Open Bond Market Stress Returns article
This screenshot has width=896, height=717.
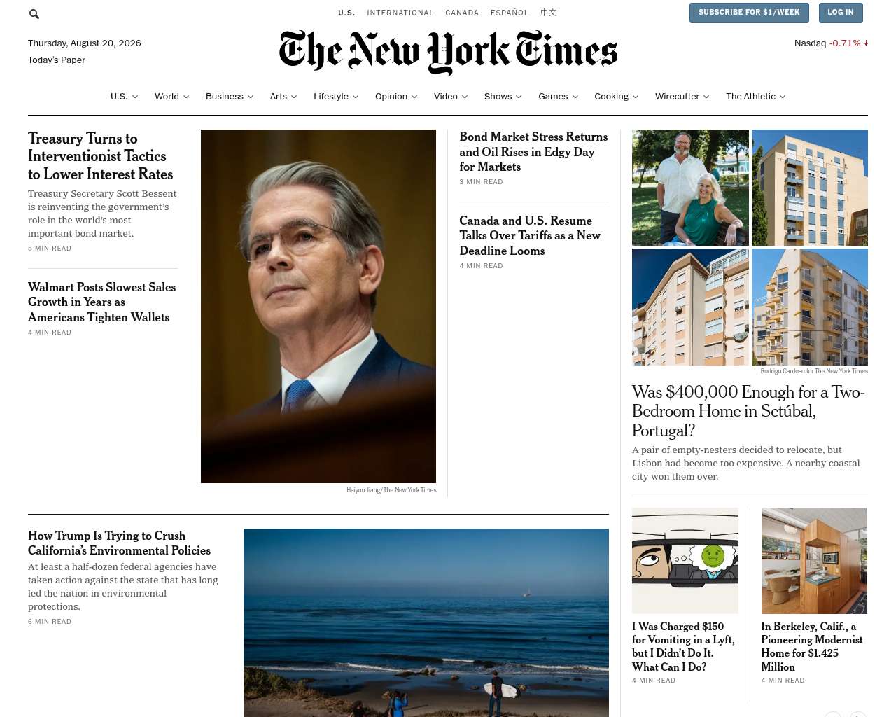pyautogui.click(x=533, y=151)
